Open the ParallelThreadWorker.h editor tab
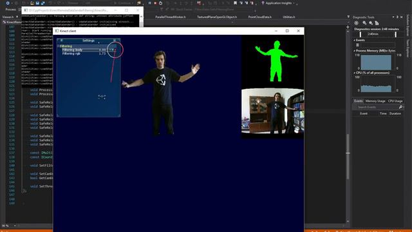 pyautogui.click(x=170, y=17)
